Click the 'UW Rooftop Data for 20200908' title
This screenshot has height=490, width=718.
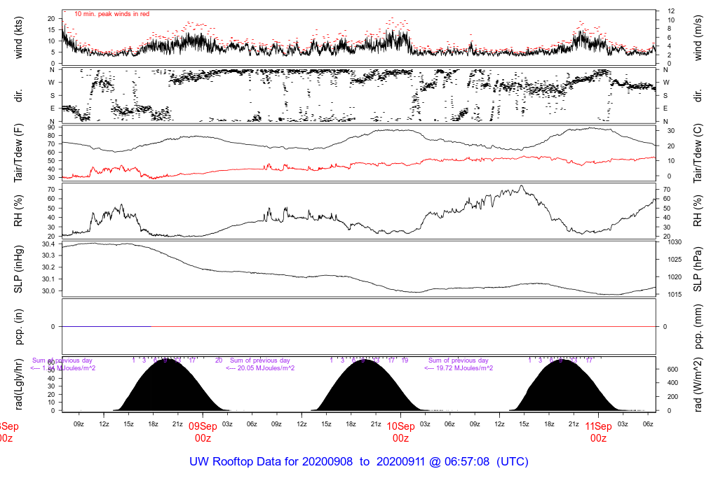(271, 461)
